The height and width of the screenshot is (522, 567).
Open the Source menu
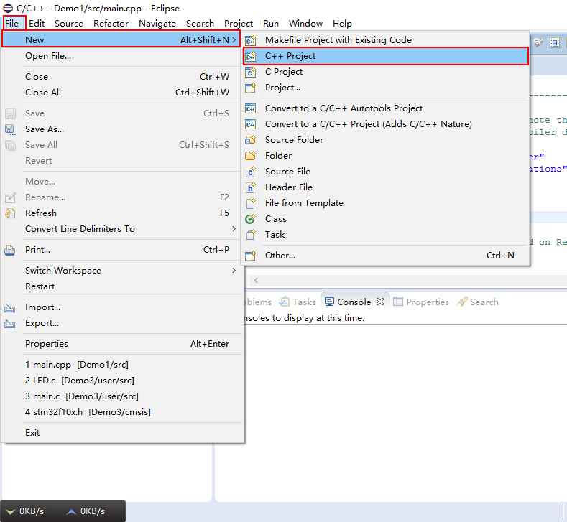tap(69, 24)
